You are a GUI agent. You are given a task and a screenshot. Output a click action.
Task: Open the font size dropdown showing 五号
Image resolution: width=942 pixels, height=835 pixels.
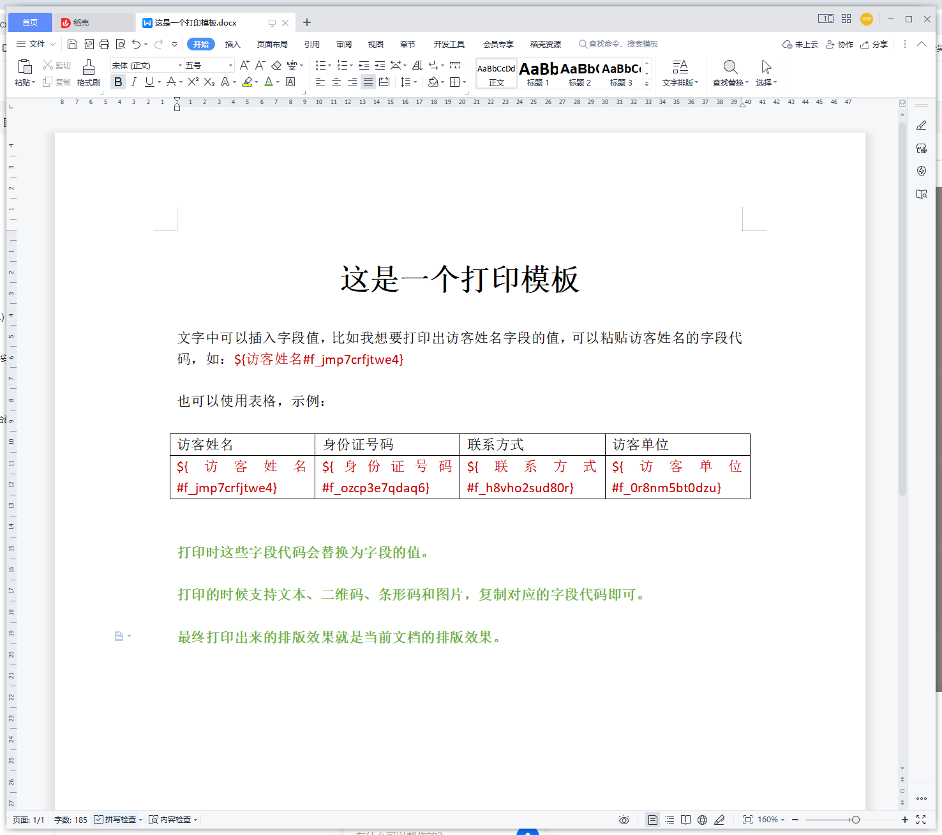click(209, 65)
